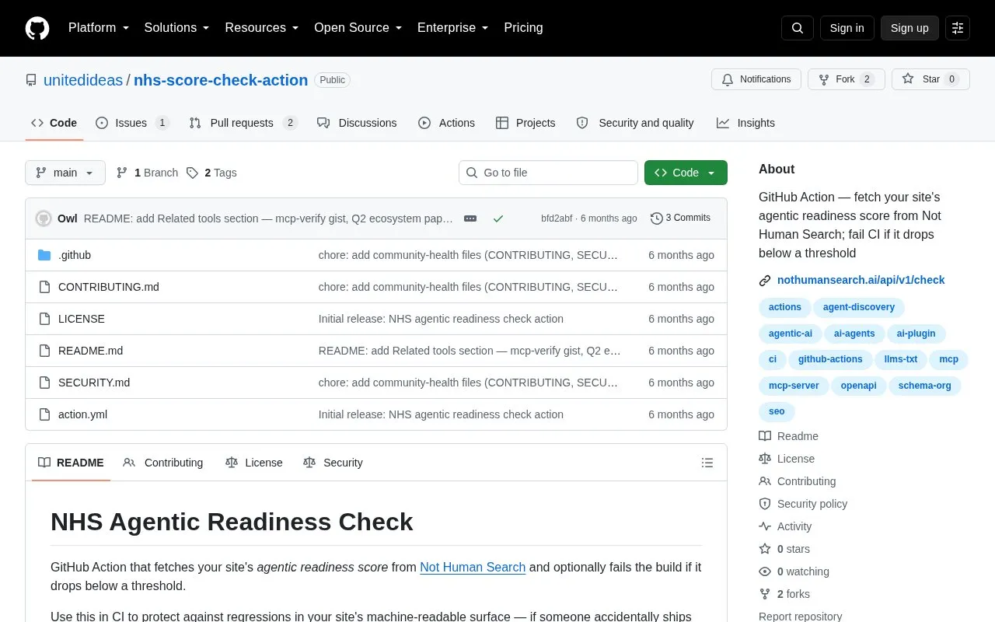Screen dimensions: 995x622
Task: Open the Insights tab
Action: tap(745, 123)
